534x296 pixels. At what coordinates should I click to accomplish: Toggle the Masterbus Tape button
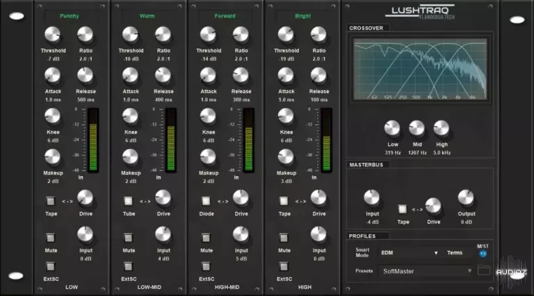click(x=402, y=209)
